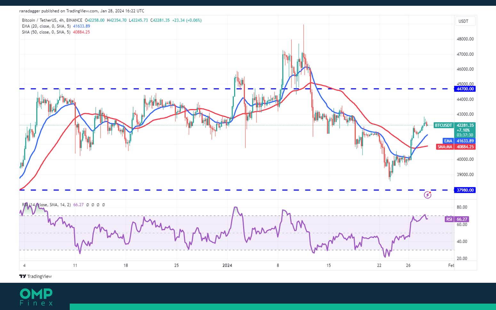Click the 47000.00 price axis label
This screenshot has height=310, width=496.
pos(465,54)
